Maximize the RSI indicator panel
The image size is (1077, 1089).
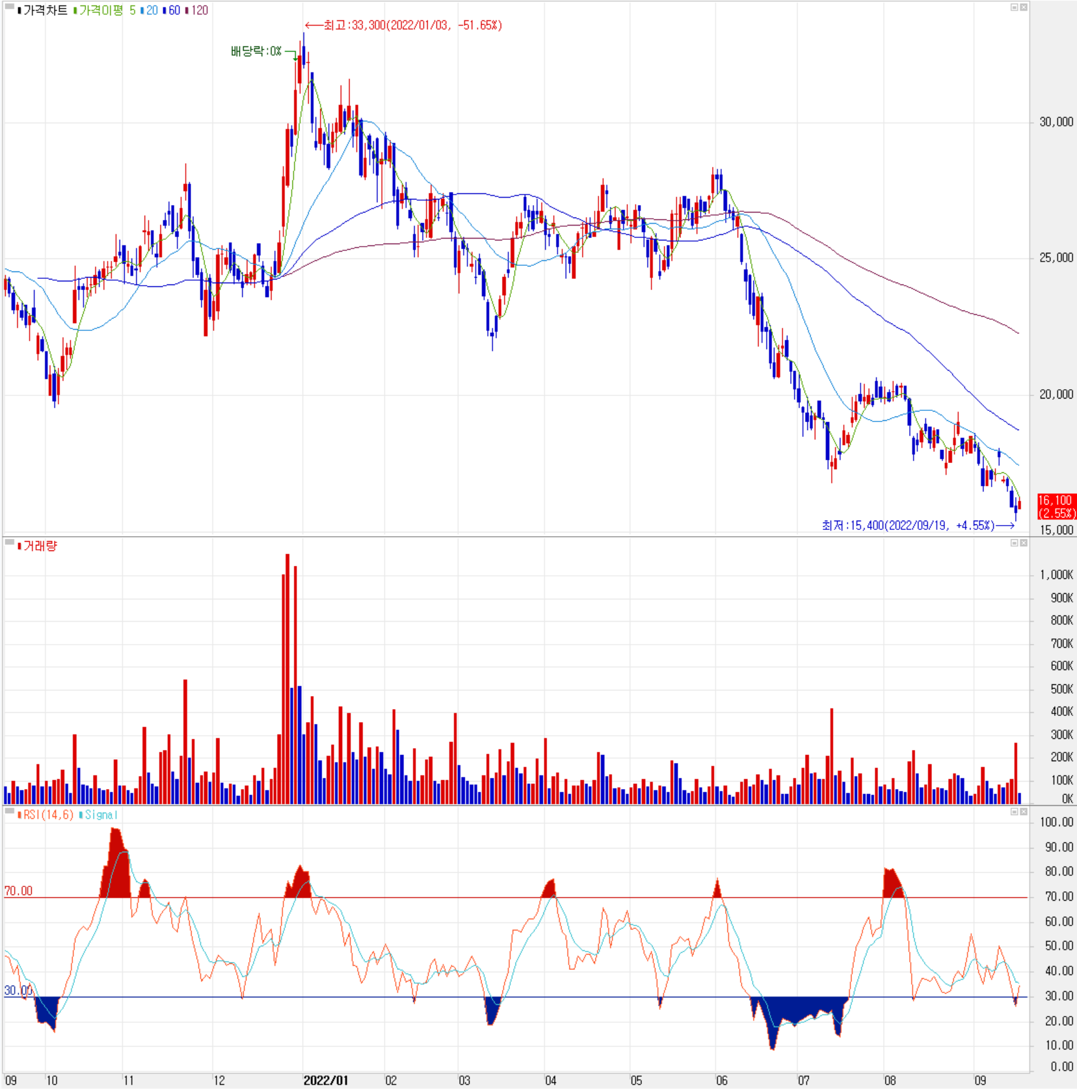(x=1014, y=811)
